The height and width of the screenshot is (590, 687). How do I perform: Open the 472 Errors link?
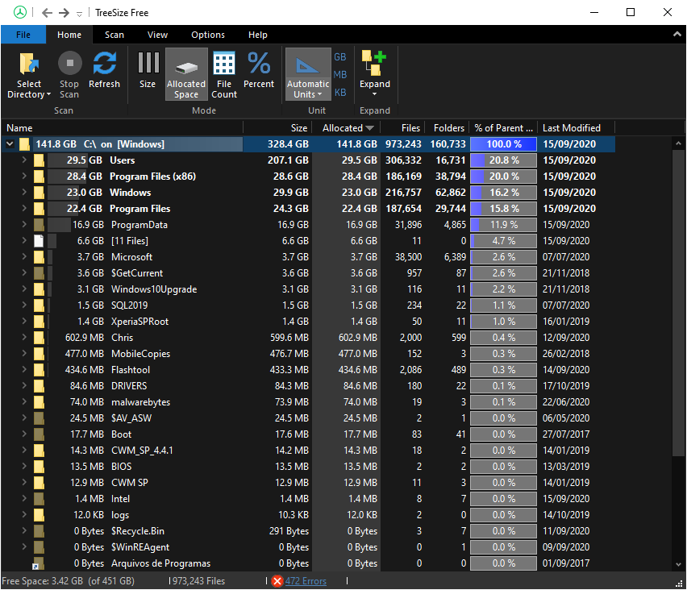306,581
